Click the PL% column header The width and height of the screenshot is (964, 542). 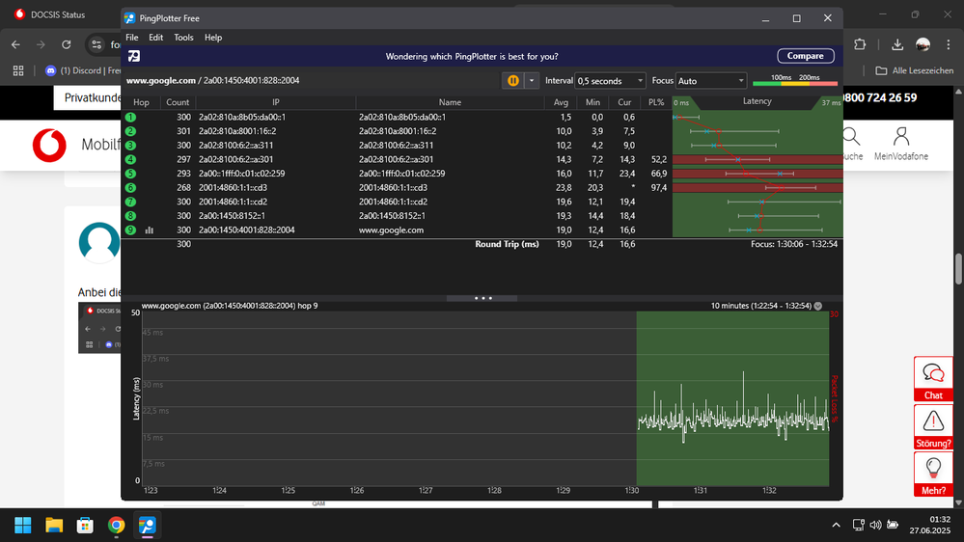click(x=656, y=102)
